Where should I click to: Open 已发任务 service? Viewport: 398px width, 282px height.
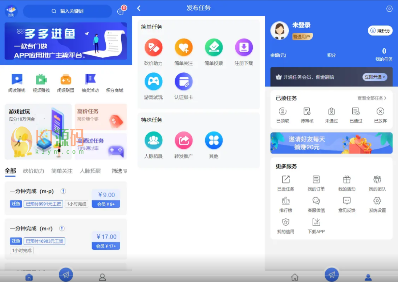click(x=285, y=183)
